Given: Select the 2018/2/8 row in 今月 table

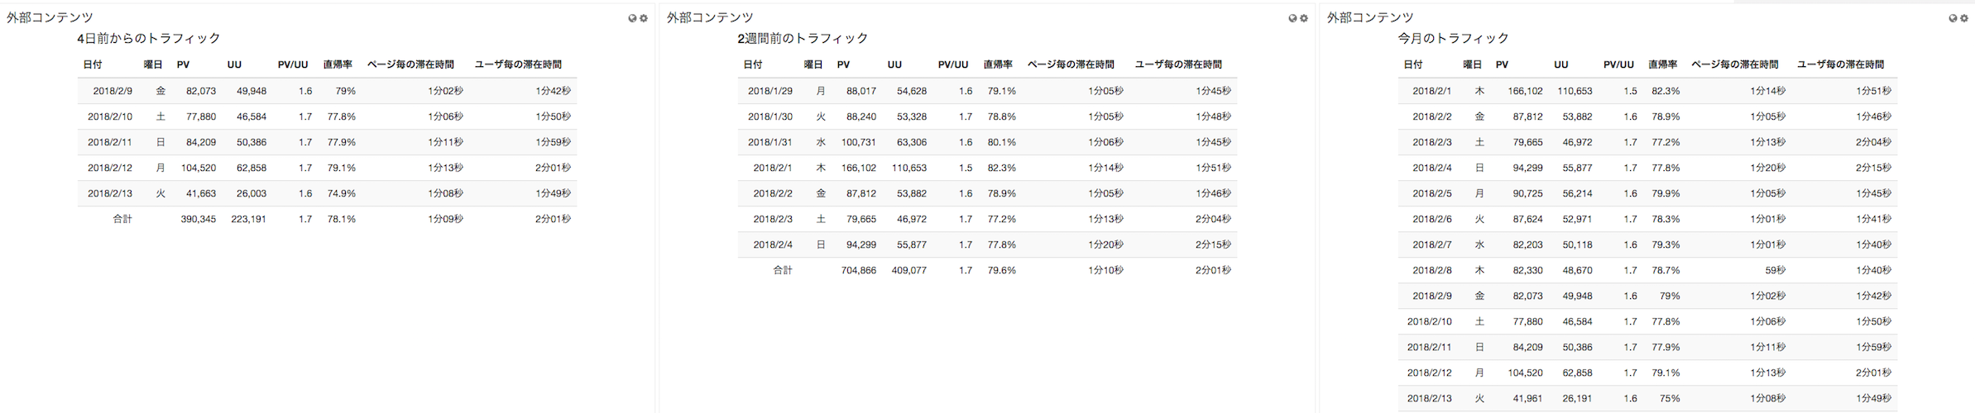Looking at the screenshot, I should (1648, 270).
